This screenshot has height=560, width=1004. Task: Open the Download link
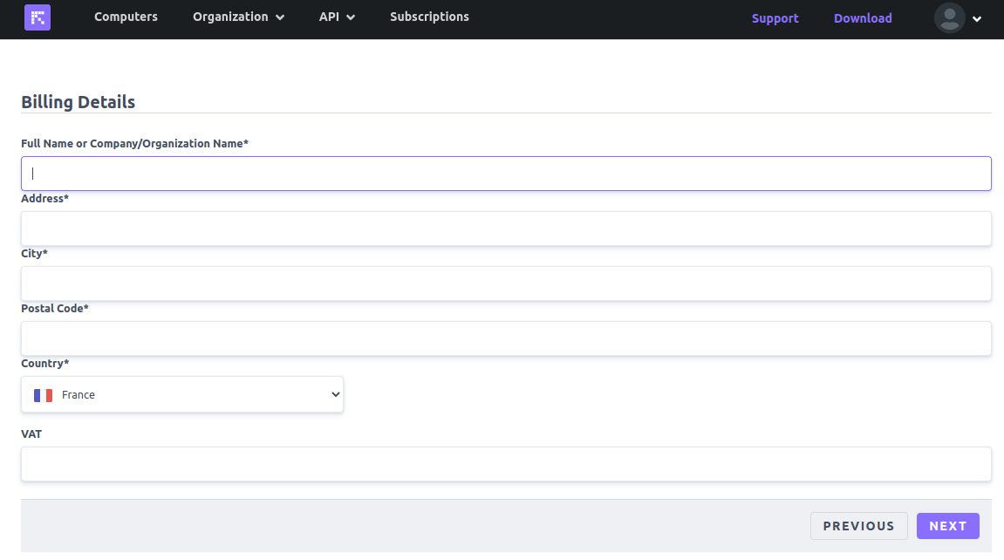[863, 18]
